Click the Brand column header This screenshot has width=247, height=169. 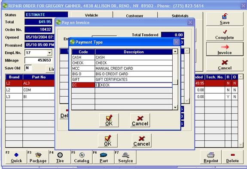tap(14, 77)
